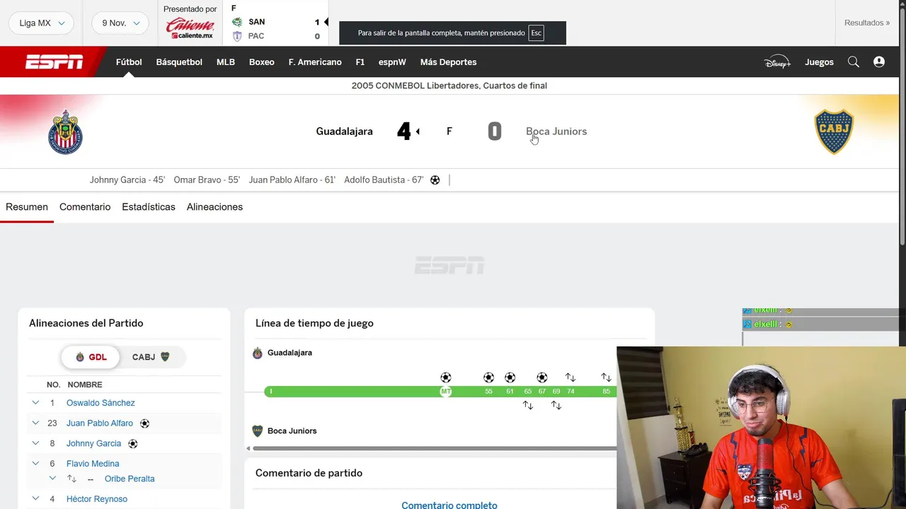Image resolution: width=906 pixels, height=509 pixels.
Task: Open the Fútbol menu
Action: 129,62
